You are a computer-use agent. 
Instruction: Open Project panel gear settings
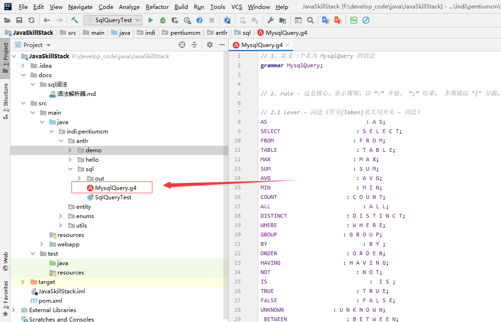[210, 45]
